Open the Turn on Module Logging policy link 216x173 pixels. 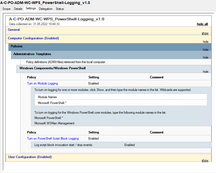point(42,83)
